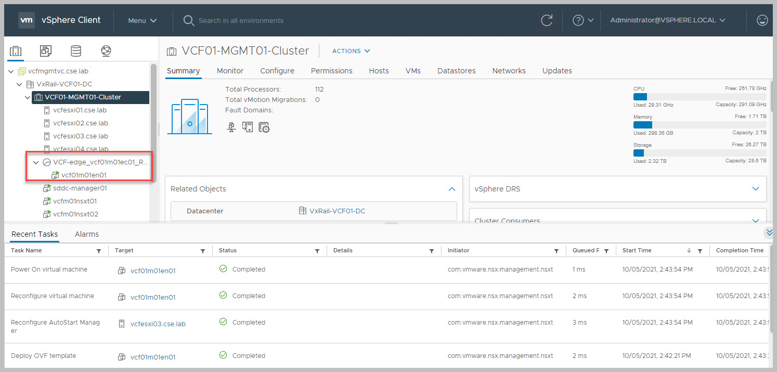The image size is (777, 372).
Task: Click the smiley feedback icon
Action: point(762,20)
